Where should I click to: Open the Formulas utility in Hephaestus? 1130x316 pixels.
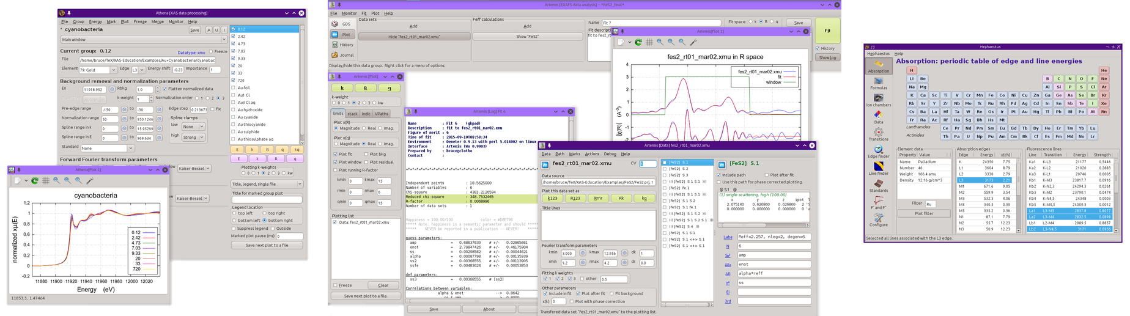pos(878,81)
